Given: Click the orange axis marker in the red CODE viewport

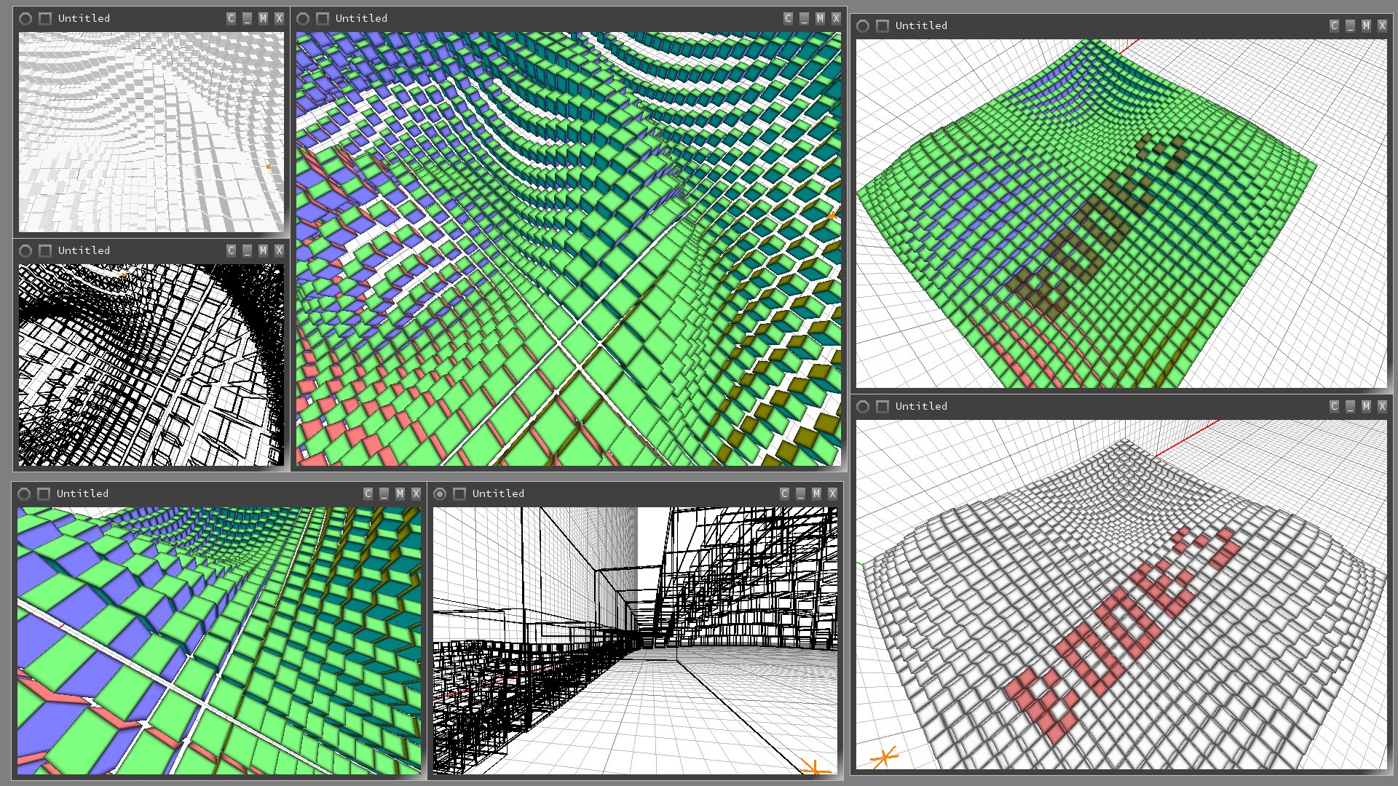Looking at the screenshot, I should coord(883,758).
